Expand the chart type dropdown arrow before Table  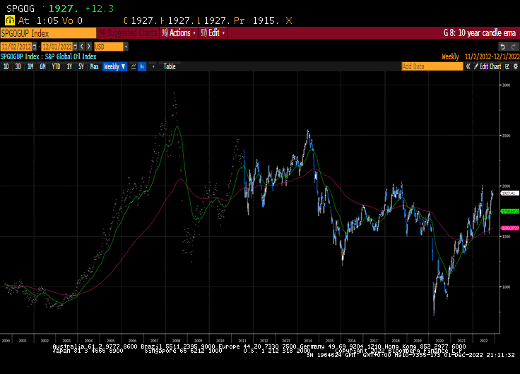[x=153, y=66]
